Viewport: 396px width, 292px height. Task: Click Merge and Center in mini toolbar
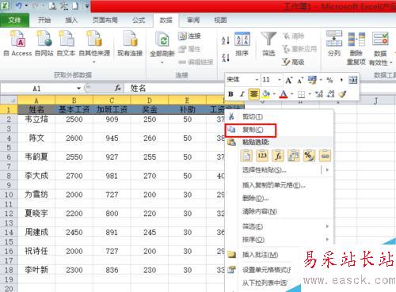tap(353, 80)
